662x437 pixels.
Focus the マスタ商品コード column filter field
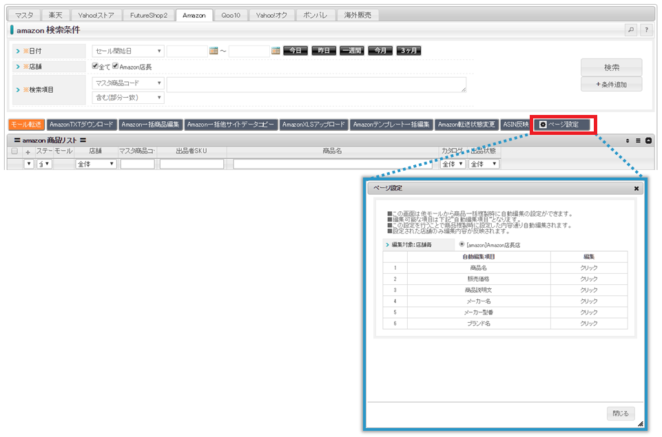138,164
